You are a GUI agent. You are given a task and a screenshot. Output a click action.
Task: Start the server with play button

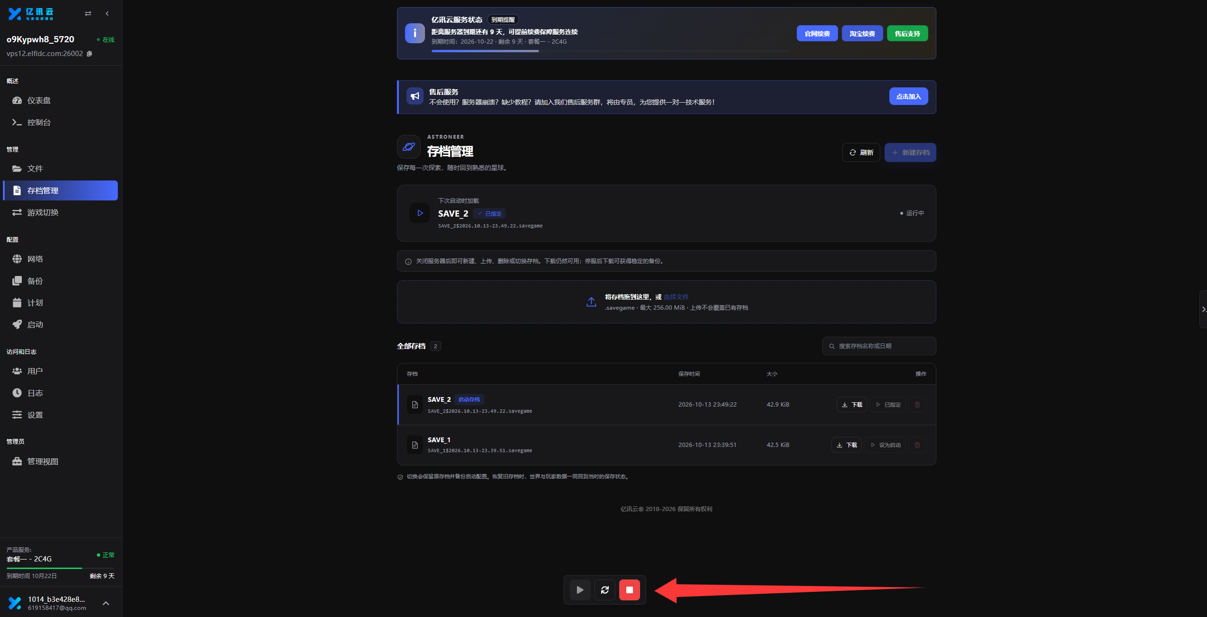(x=580, y=590)
